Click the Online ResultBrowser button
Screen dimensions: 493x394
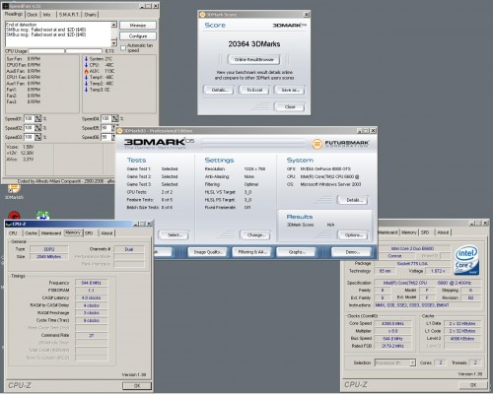point(254,59)
